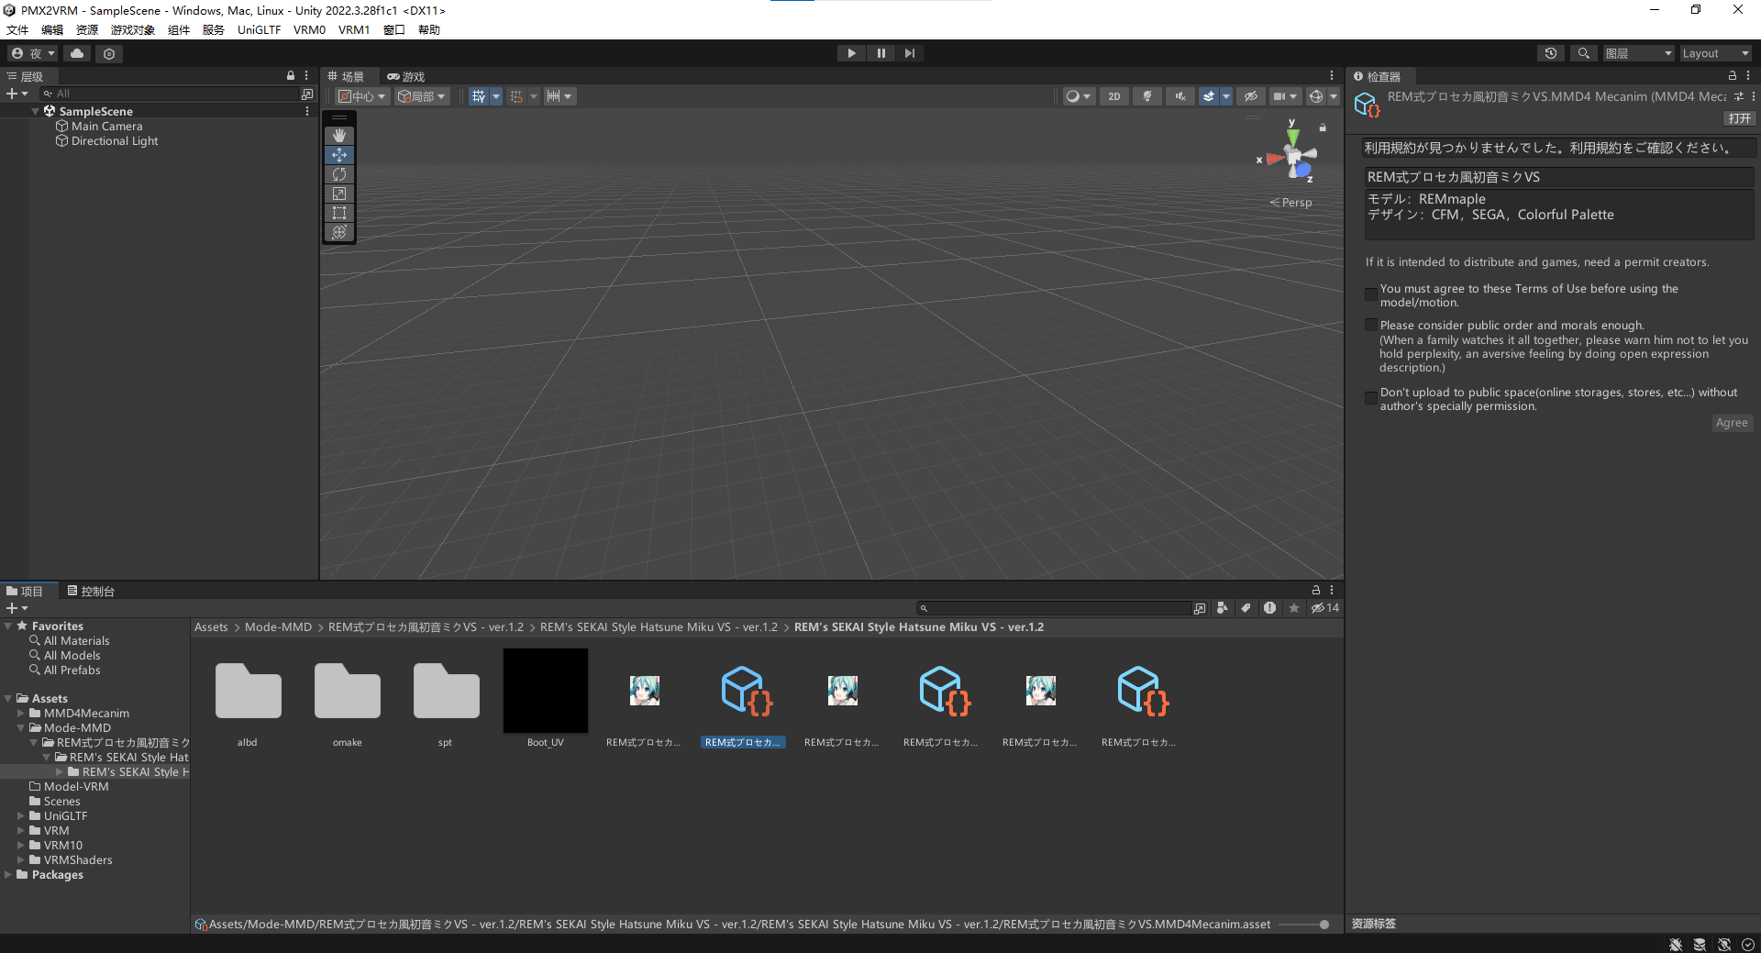Image resolution: width=1761 pixels, height=953 pixels.
Task: Open the snap increment ruler dropdown
Action: (559, 96)
